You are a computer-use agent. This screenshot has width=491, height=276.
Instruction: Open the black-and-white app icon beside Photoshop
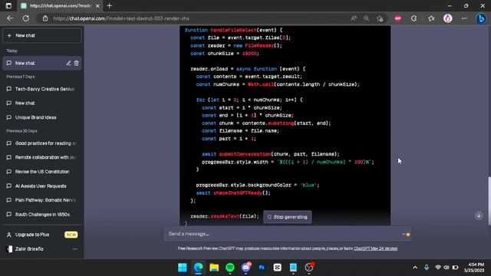pos(278,268)
